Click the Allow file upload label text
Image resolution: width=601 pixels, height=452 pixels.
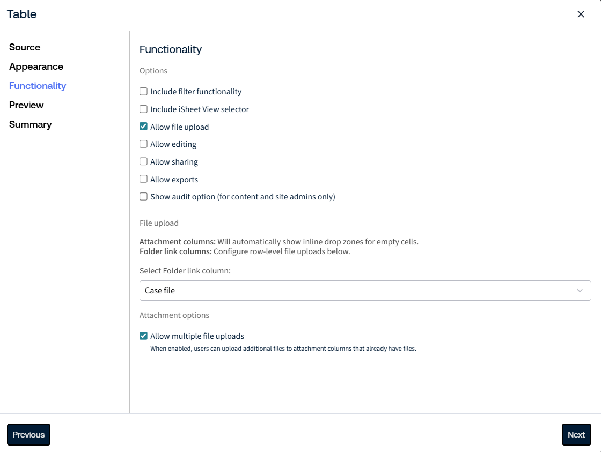(179, 127)
